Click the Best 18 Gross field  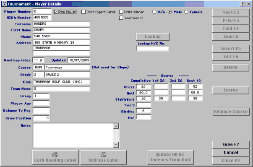tap(195, 86)
